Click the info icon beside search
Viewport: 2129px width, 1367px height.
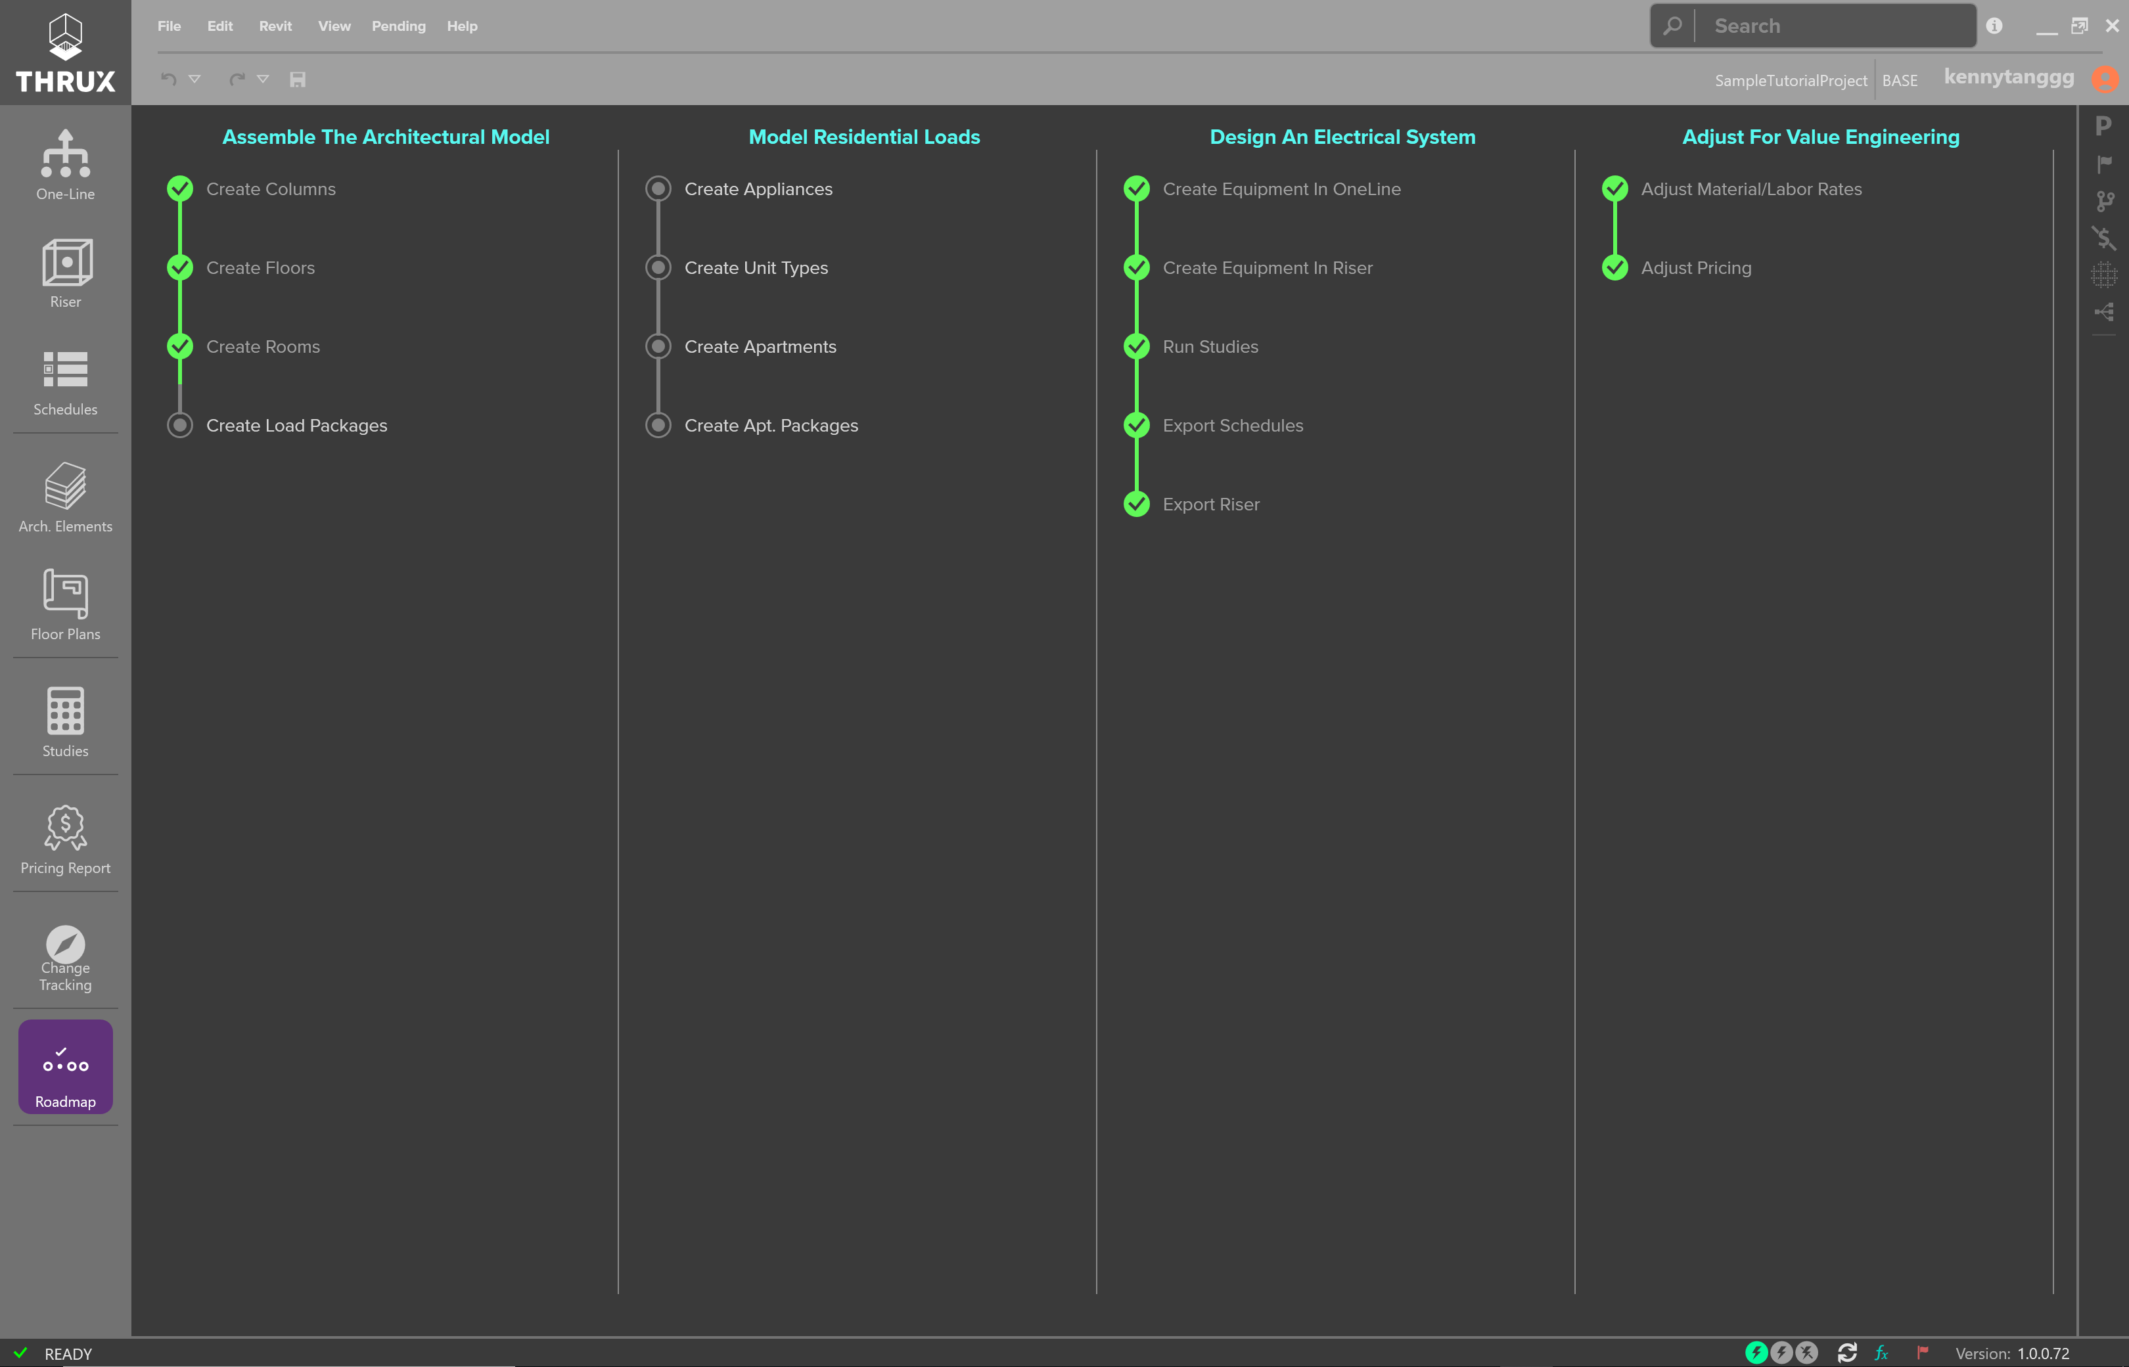click(1994, 26)
